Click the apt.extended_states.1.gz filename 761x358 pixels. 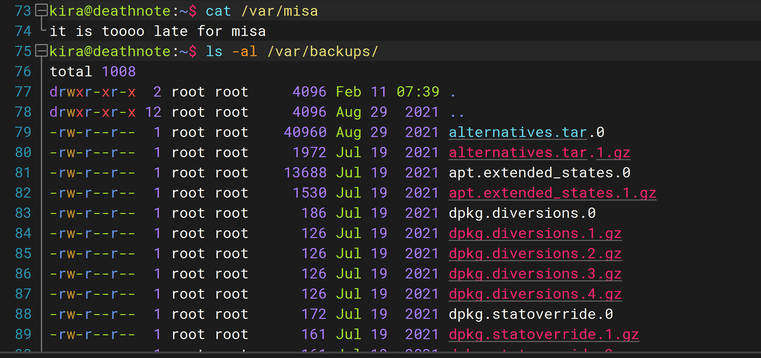click(552, 193)
